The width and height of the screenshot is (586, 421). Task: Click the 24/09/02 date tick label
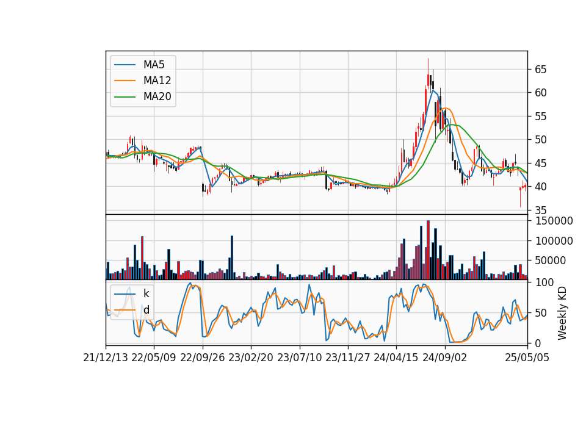coord(445,358)
